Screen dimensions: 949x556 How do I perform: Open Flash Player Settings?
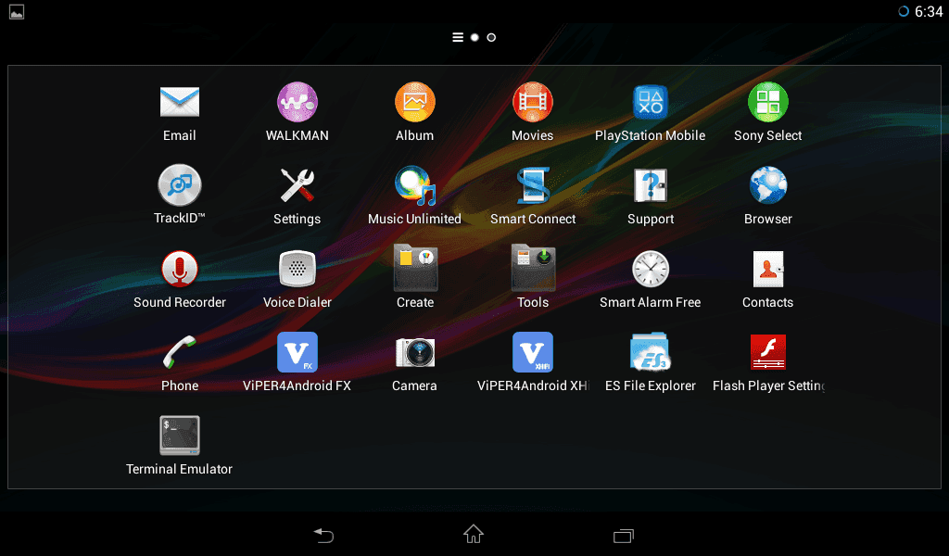pos(768,352)
